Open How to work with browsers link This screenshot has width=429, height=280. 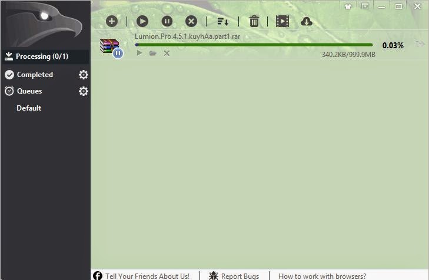(322, 276)
